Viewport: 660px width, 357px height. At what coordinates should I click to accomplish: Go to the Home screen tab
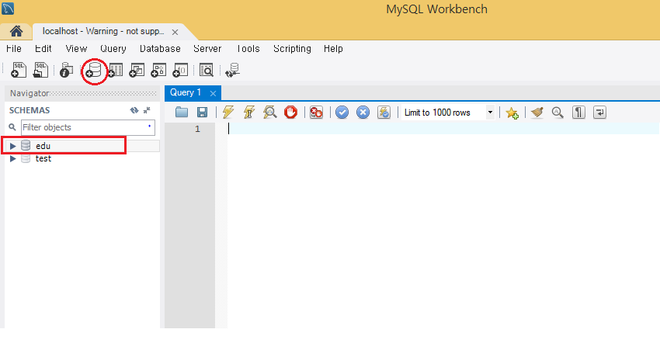coord(16,32)
